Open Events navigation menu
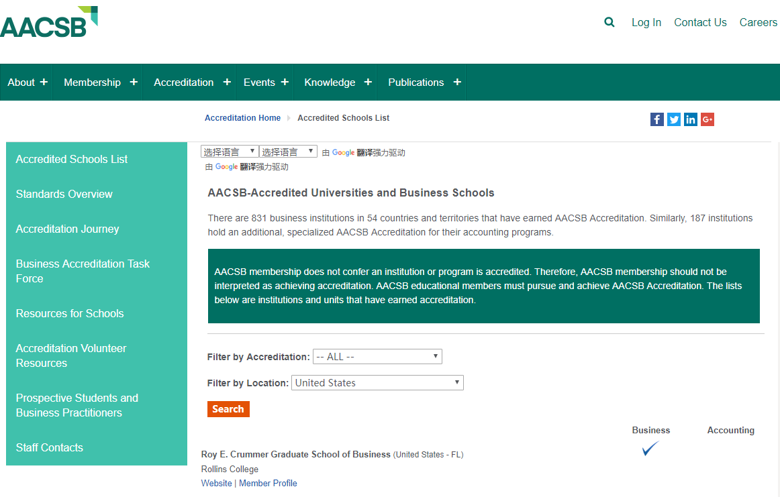This screenshot has width=780, height=497. click(x=259, y=82)
